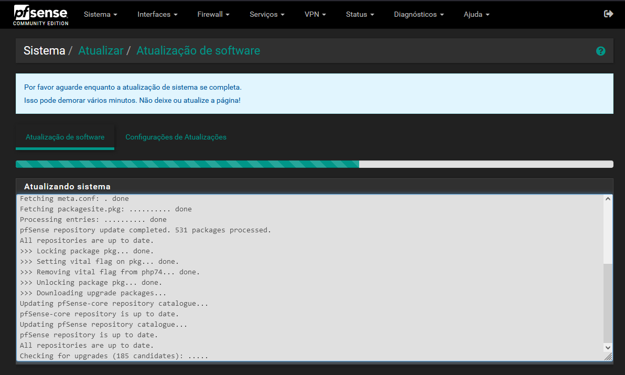Click the Atualizar breadcrumb link

coord(101,50)
